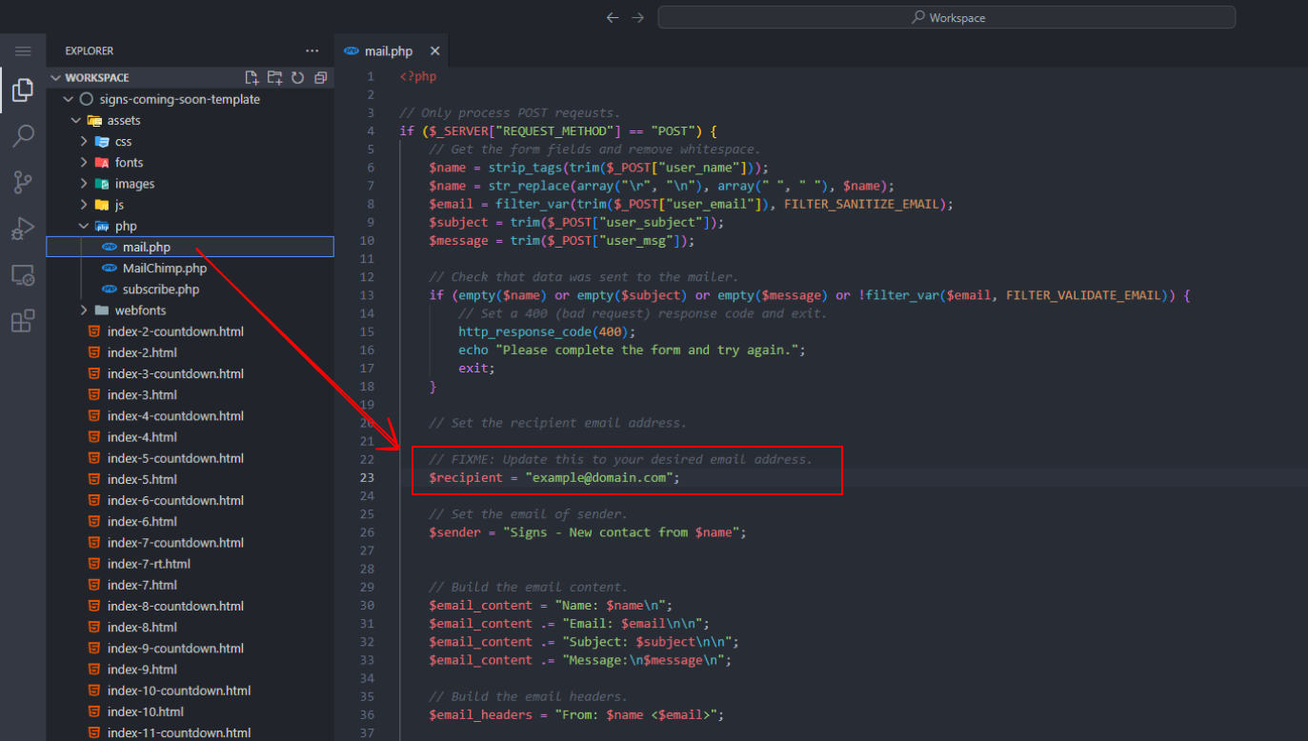This screenshot has width=1308, height=741.
Task: Refresh the Explorer file tree
Action: [297, 78]
